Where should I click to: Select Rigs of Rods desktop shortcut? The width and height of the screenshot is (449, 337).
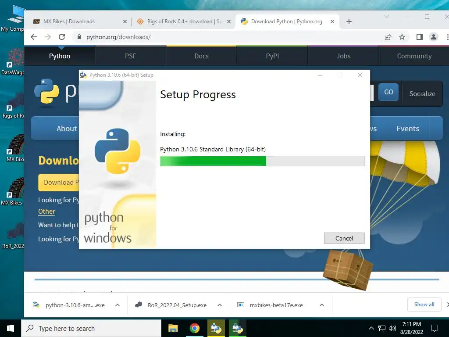click(13, 105)
